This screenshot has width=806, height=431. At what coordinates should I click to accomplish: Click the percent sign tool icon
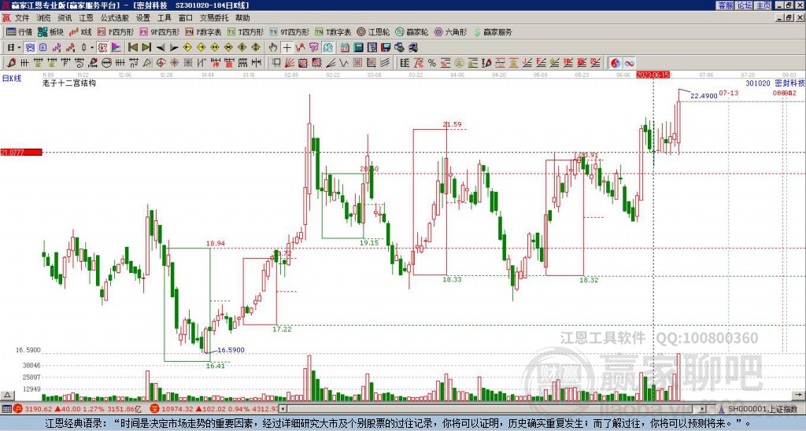point(432,63)
